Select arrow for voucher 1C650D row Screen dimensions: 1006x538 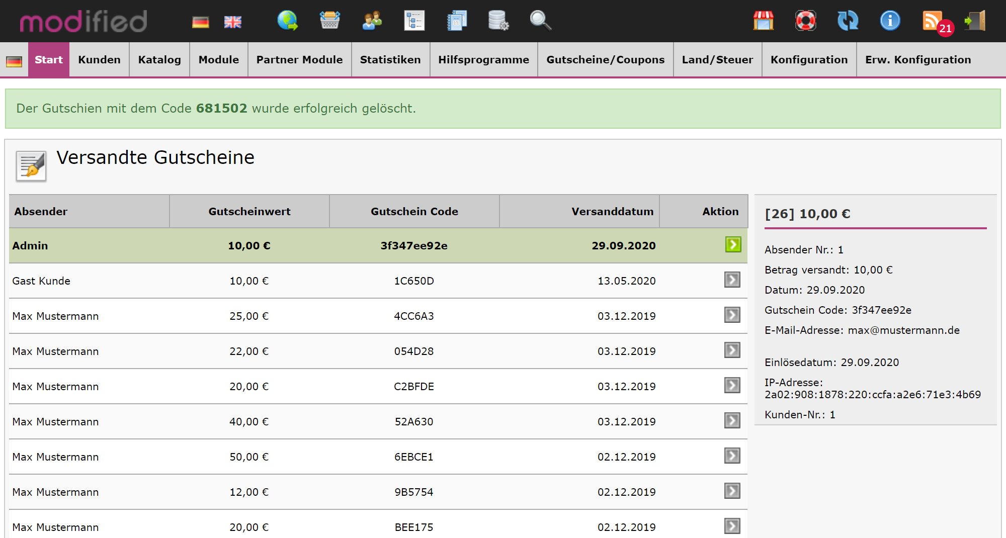coord(732,280)
